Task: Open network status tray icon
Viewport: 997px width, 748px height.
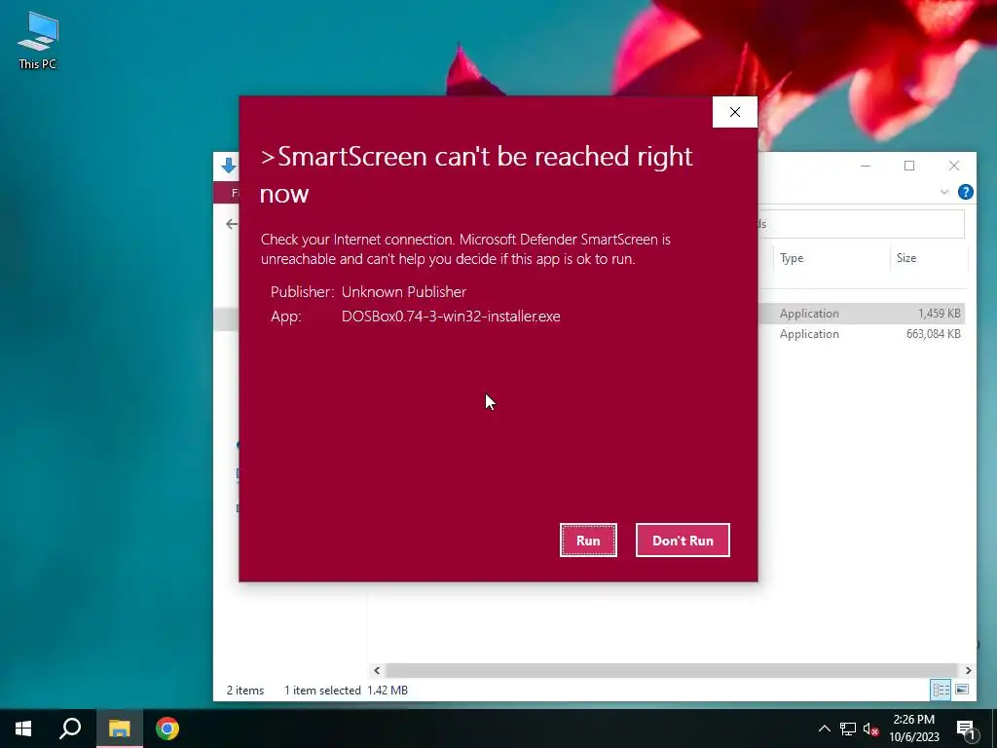Action: click(x=848, y=729)
